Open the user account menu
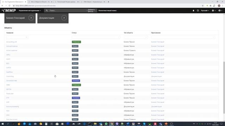The width and height of the screenshot is (225, 126). point(220,10)
